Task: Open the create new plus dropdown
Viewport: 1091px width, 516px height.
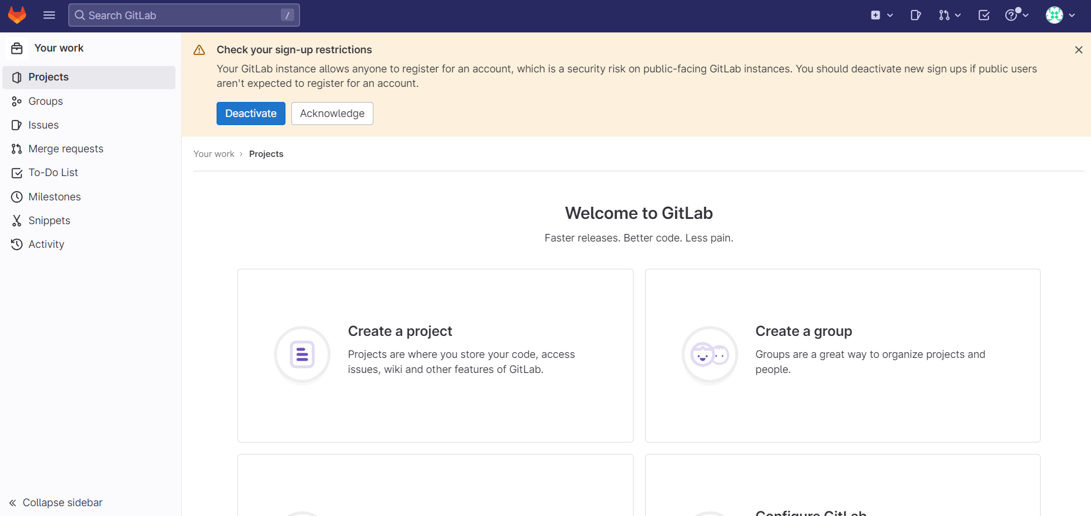Action: coord(882,16)
